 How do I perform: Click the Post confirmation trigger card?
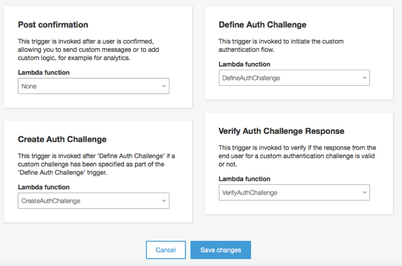click(98, 57)
